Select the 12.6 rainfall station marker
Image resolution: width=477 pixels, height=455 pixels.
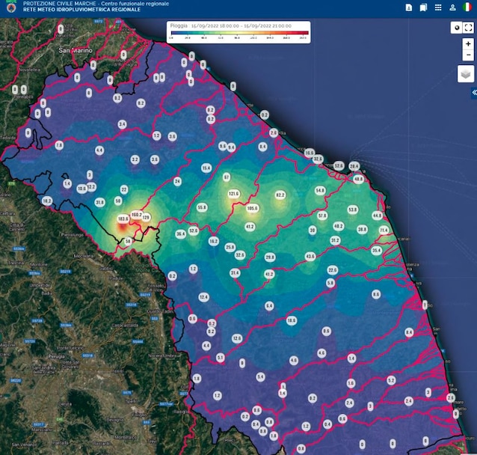pos(237,338)
